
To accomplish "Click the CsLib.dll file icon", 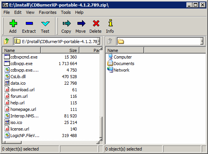I will click(7, 77).
